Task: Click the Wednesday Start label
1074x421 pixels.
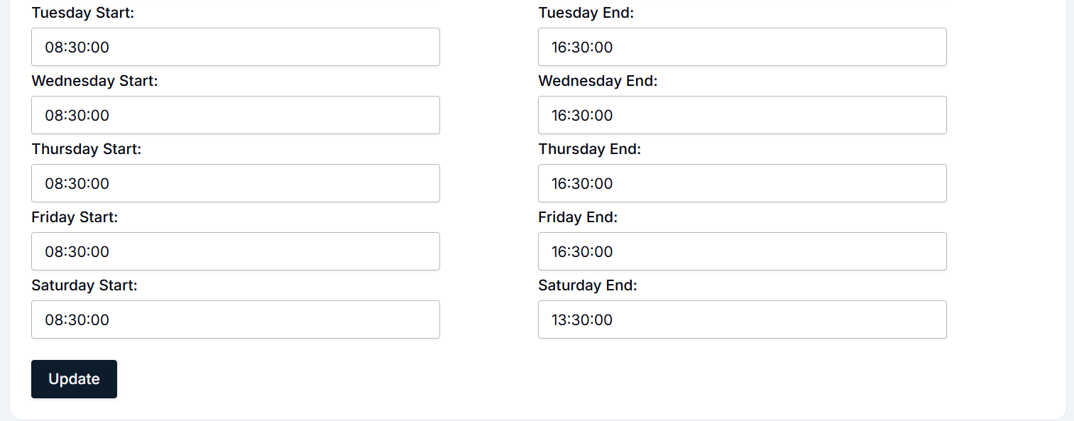Action: pyautogui.click(x=94, y=80)
